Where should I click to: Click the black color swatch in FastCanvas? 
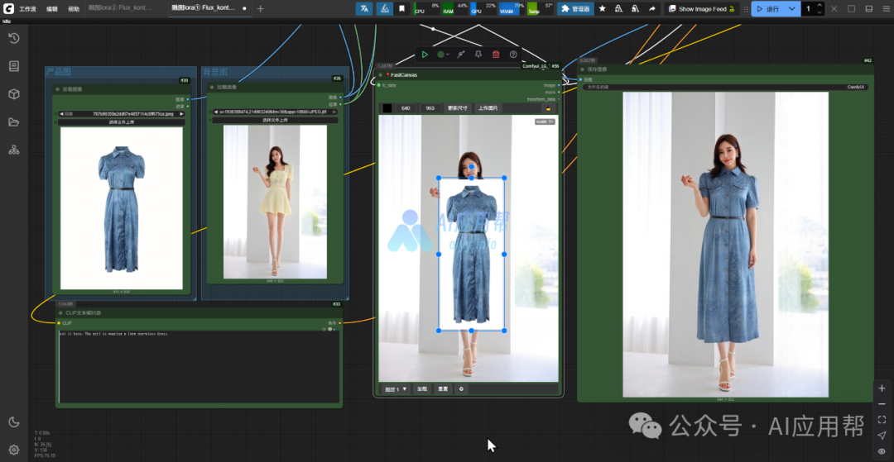pos(387,108)
